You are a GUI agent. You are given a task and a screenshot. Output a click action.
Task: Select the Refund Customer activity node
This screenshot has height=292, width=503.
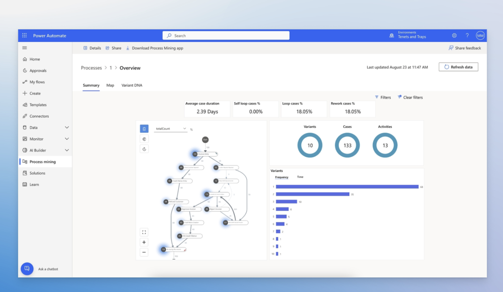175,202
